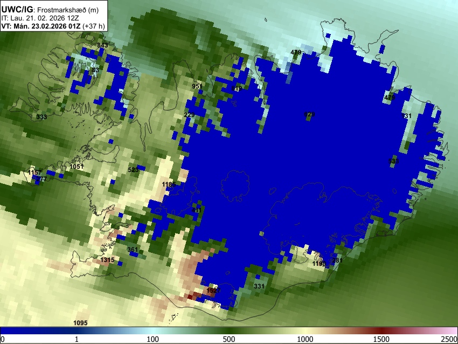Screen dimensions: 458x344
Task: Click the map value '1199'
Action: click(319, 264)
